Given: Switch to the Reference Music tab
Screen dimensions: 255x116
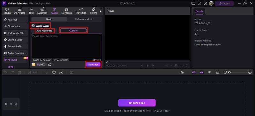Looking at the screenshot, I should (84, 19).
